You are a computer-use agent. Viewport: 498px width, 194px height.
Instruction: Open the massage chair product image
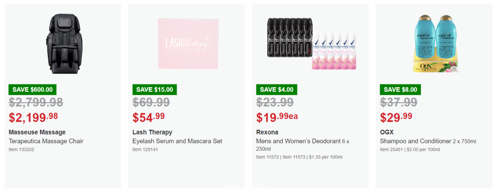[x=63, y=44]
